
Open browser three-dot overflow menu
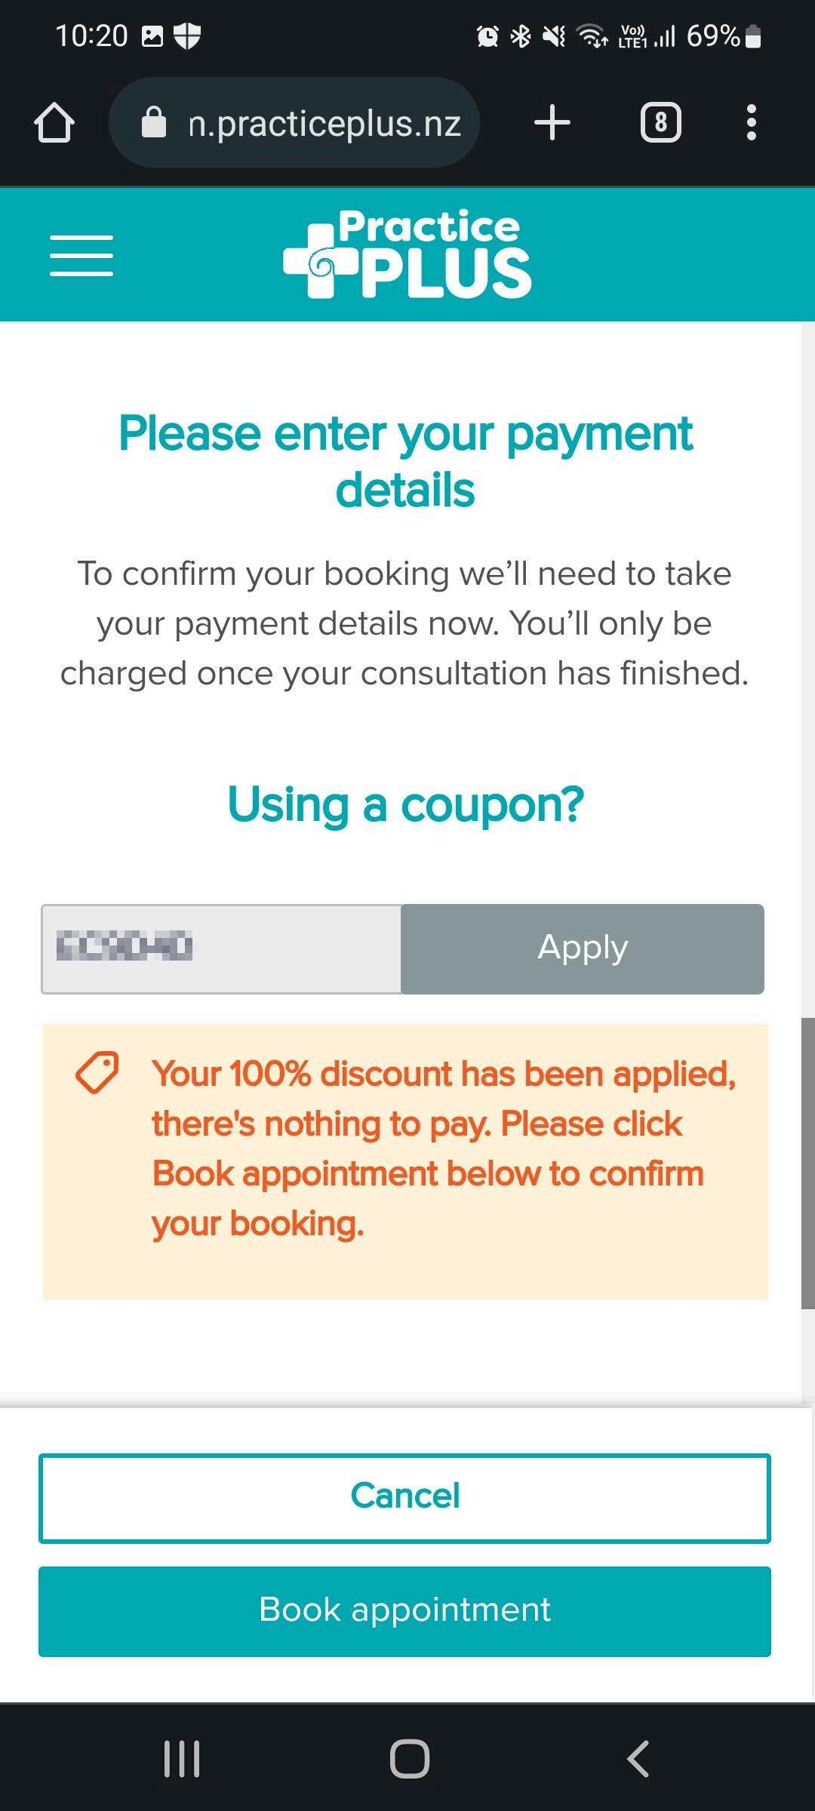point(751,122)
